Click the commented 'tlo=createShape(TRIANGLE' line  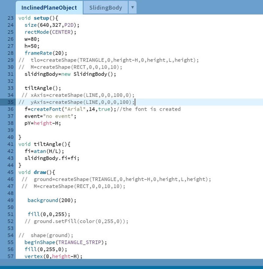(109, 60)
